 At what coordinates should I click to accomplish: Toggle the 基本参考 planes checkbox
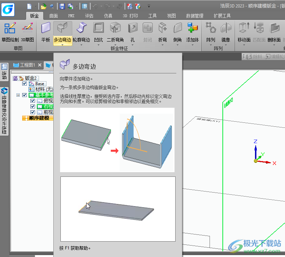click(x=24, y=95)
